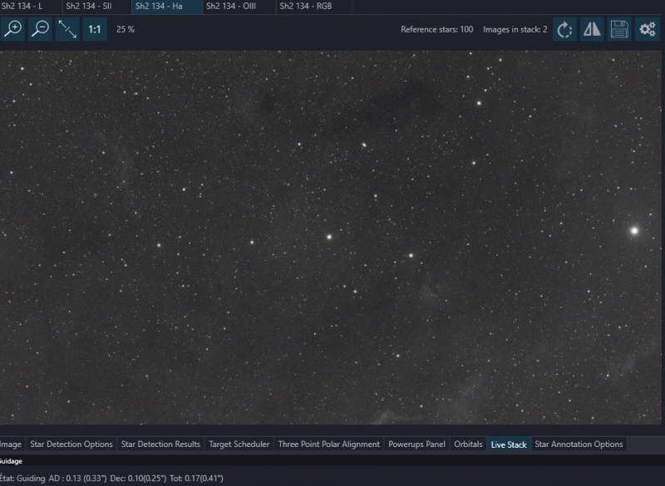Open the Star Annotation Options tab
The image size is (665, 486).
tap(579, 444)
